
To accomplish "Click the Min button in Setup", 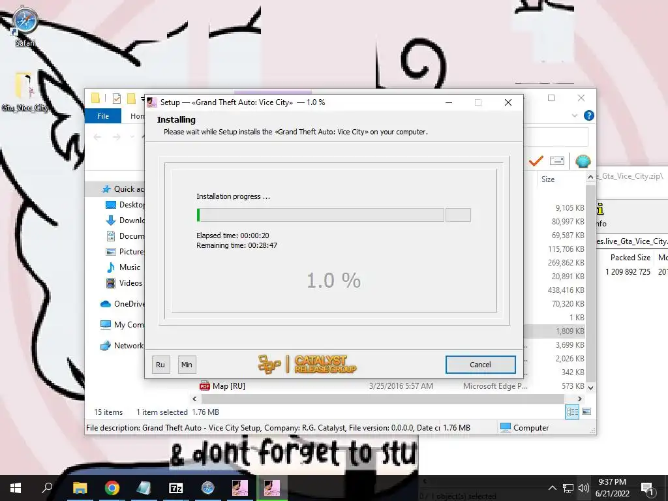I will [x=187, y=365].
